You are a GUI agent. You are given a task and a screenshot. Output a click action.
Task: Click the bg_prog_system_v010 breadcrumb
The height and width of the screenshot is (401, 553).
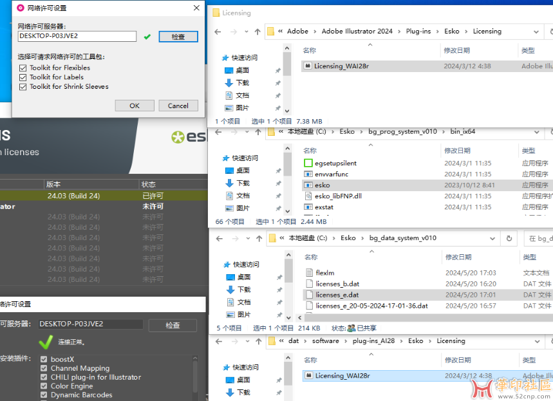point(402,131)
